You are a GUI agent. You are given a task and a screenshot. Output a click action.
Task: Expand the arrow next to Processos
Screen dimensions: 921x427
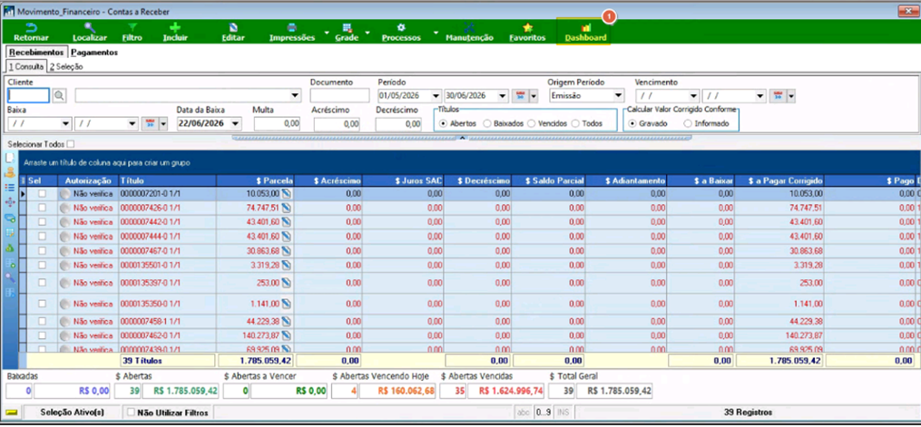pyautogui.click(x=436, y=33)
